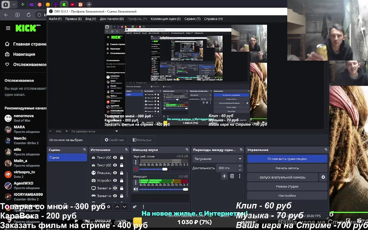Move source up with the up arrow
The height and width of the screenshot is (230, 368).
click(x=117, y=207)
